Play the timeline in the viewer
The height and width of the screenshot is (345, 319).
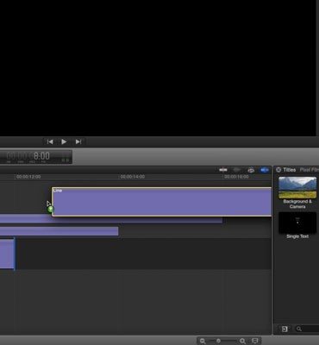point(64,141)
